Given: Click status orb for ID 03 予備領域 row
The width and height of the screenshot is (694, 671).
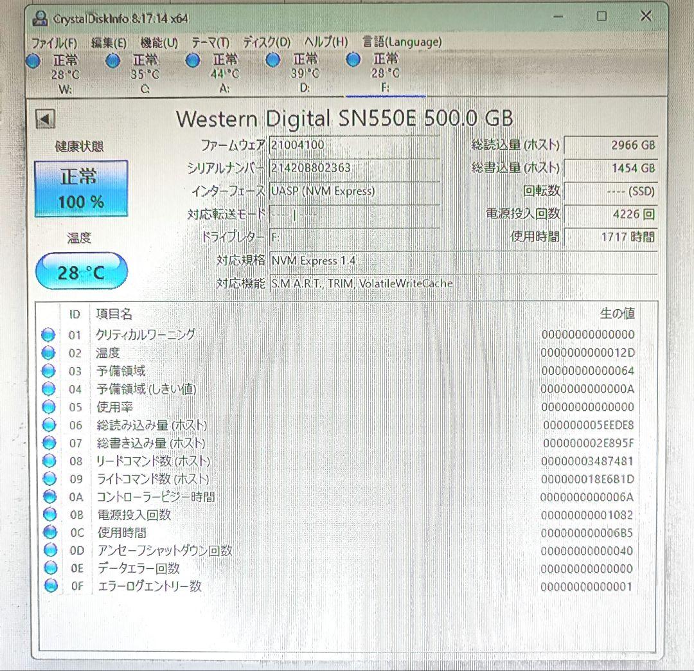Looking at the screenshot, I should pyautogui.click(x=48, y=371).
